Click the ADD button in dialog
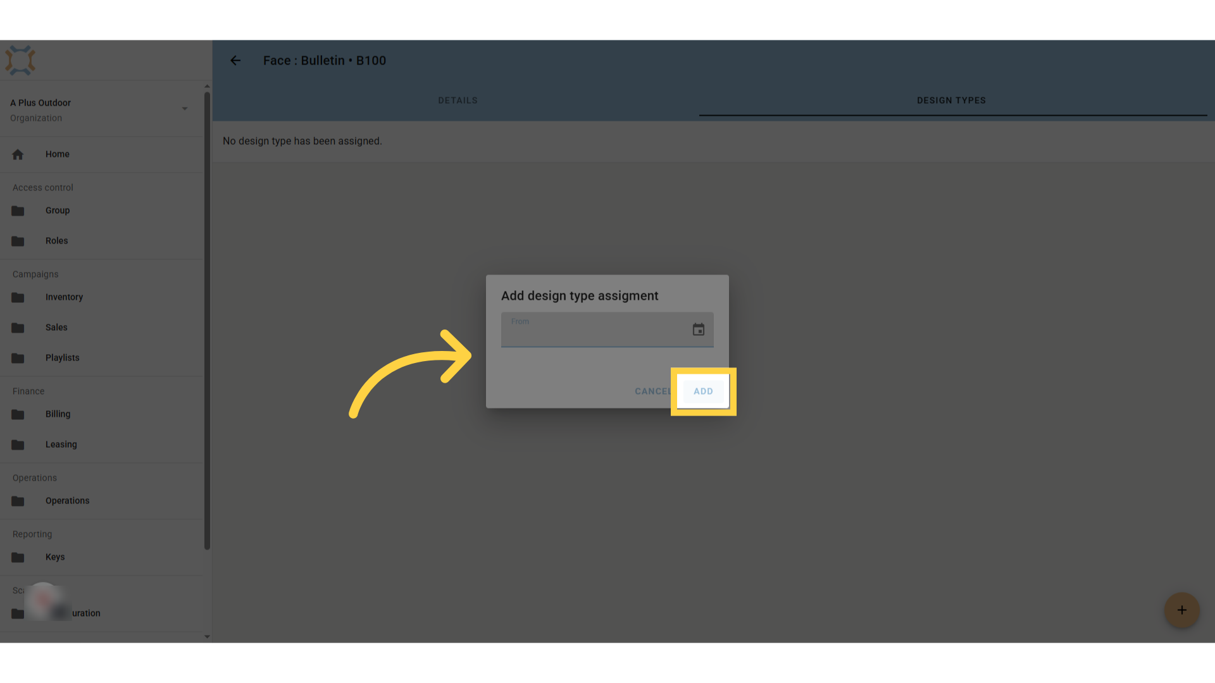The width and height of the screenshot is (1215, 683). click(703, 391)
